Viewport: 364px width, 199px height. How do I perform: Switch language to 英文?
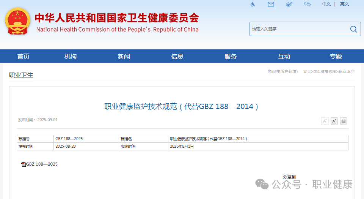[344, 4]
